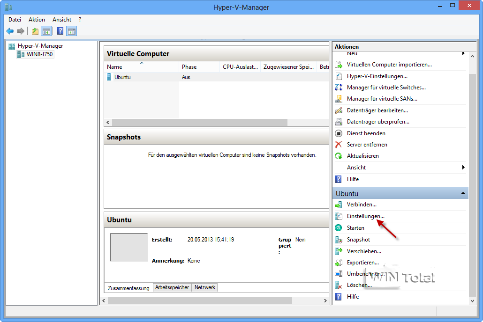Collapse the Ubuntu actions section
This screenshot has height=322, width=483.
coord(463,193)
